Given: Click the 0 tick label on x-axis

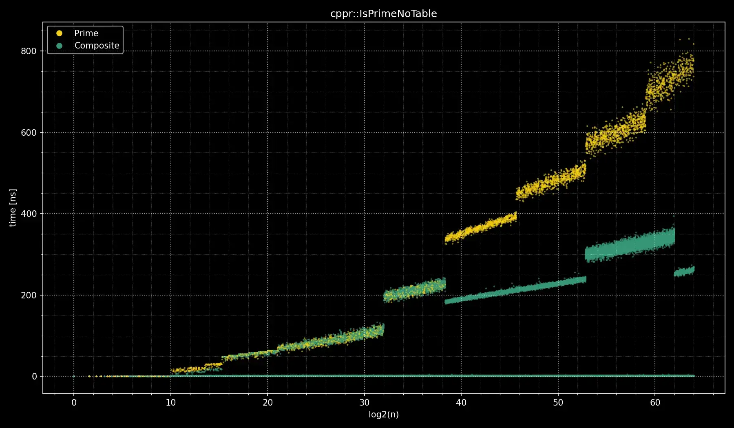Looking at the screenshot, I should point(74,402).
